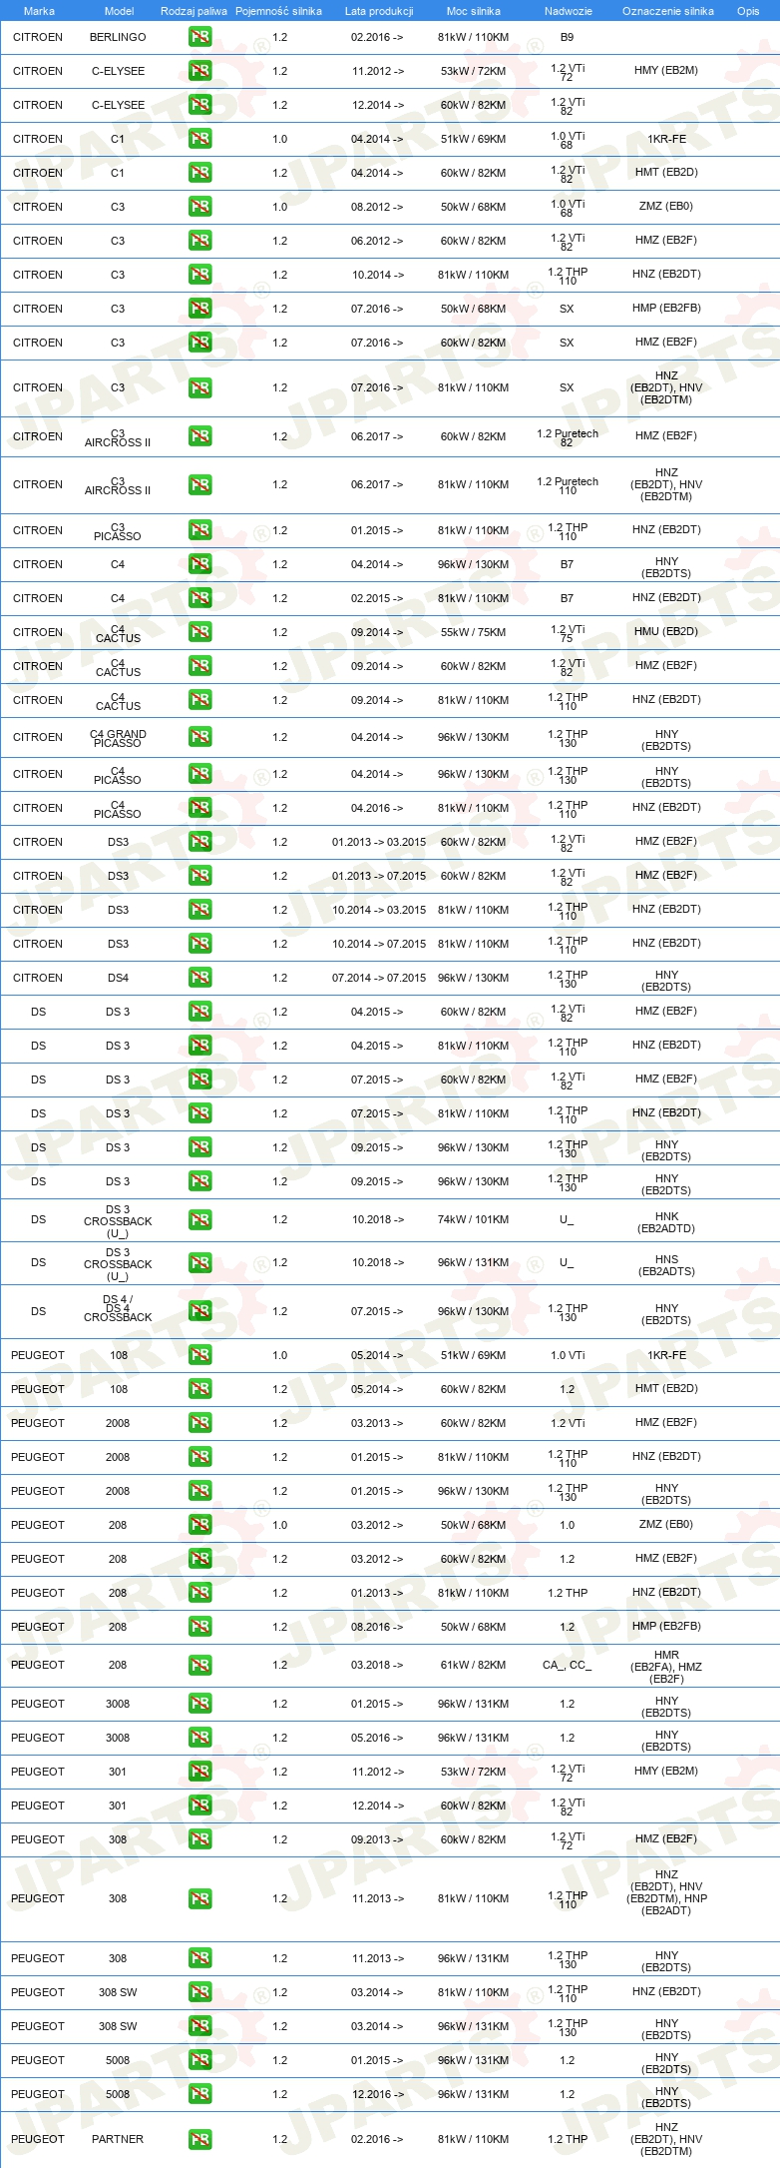Click the fuel icon for DS 3 Crossback 74kW
The width and height of the screenshot is (780, 2168).
click(199, 1219)
